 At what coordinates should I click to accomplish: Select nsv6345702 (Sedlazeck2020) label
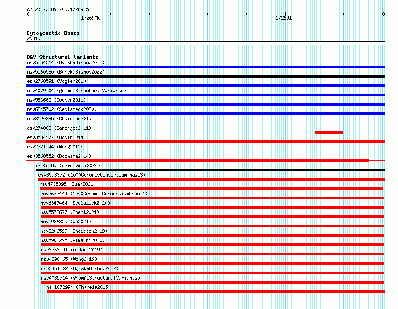pyautogui.click(x=62, y=109)
